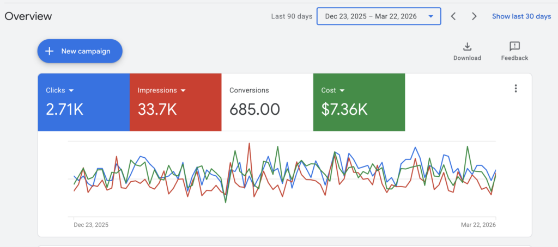Open the Impressions metric dropdown arrow

pyautogui.click(x=183, y=90)
